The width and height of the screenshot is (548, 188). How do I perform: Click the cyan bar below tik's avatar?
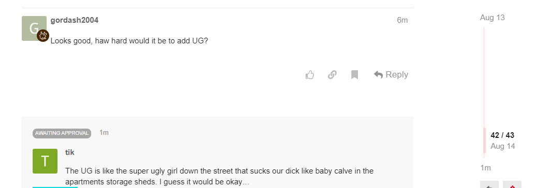click(x=55, y=187)
